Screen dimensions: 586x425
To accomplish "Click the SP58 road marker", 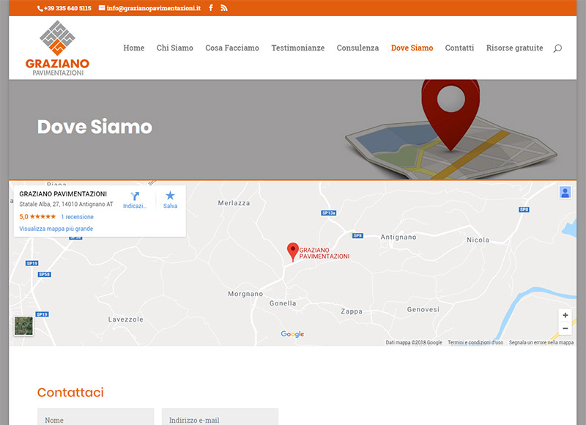I will 45,274.
